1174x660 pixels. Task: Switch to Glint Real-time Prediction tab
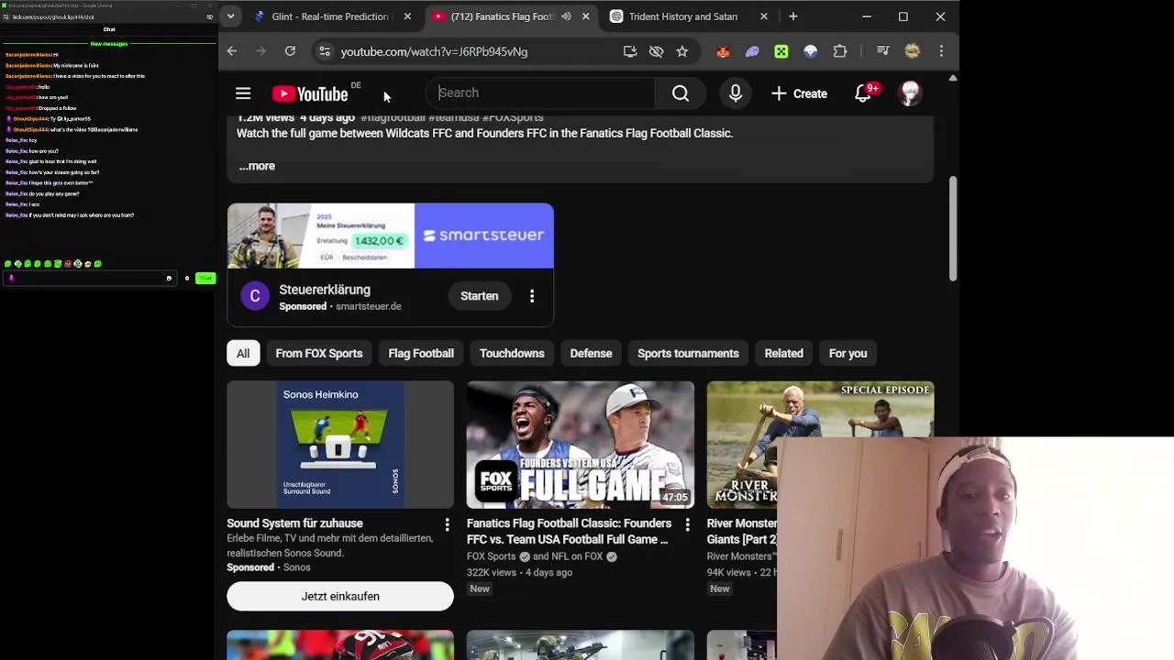pos(329,16)
